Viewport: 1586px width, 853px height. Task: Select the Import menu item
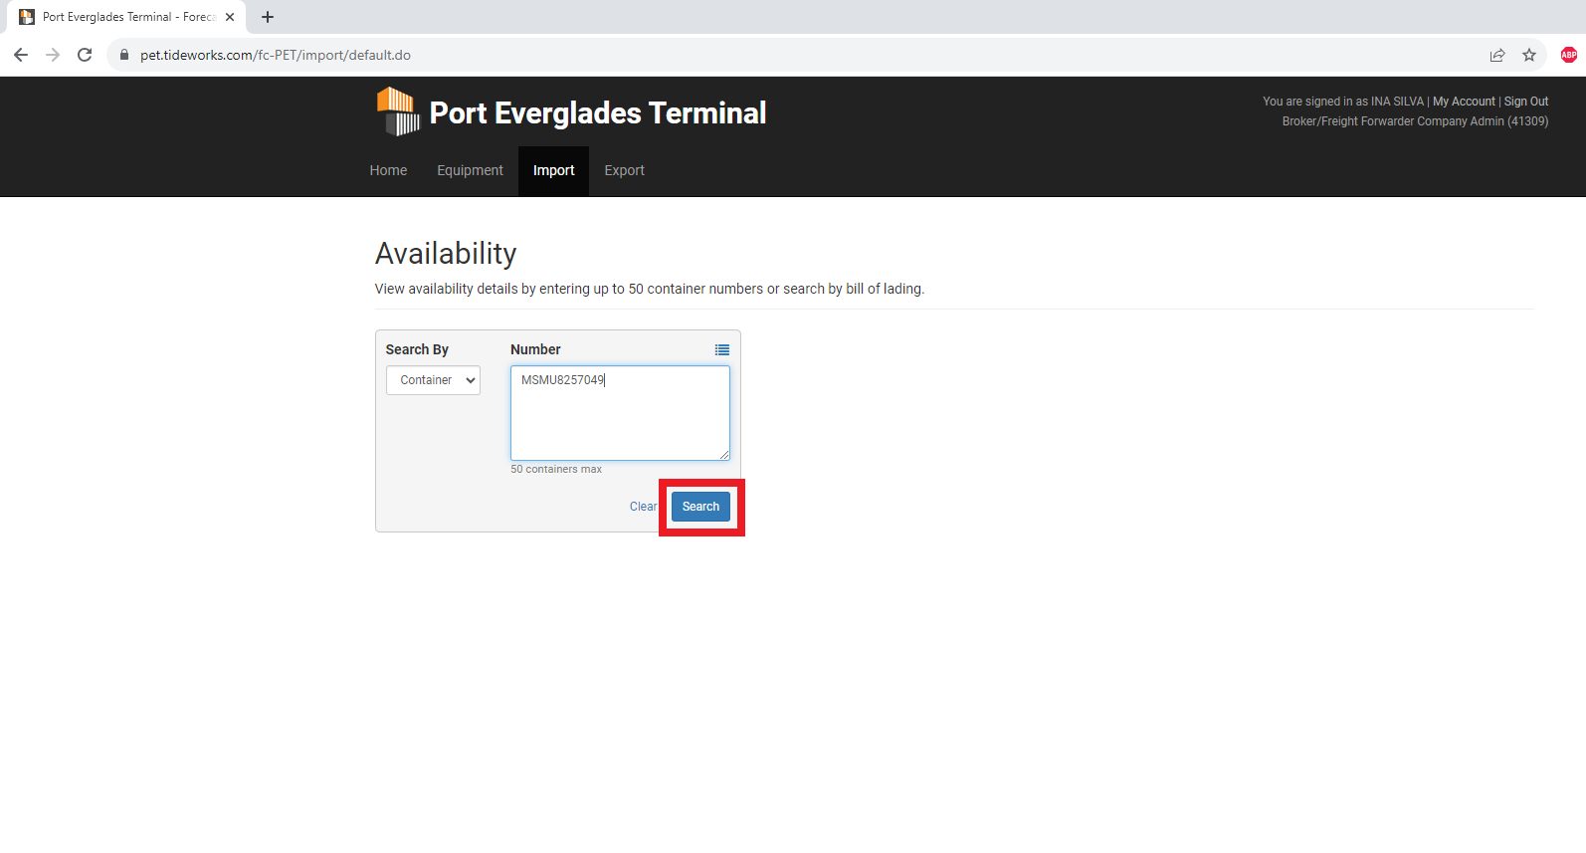[x=553, y=170]
